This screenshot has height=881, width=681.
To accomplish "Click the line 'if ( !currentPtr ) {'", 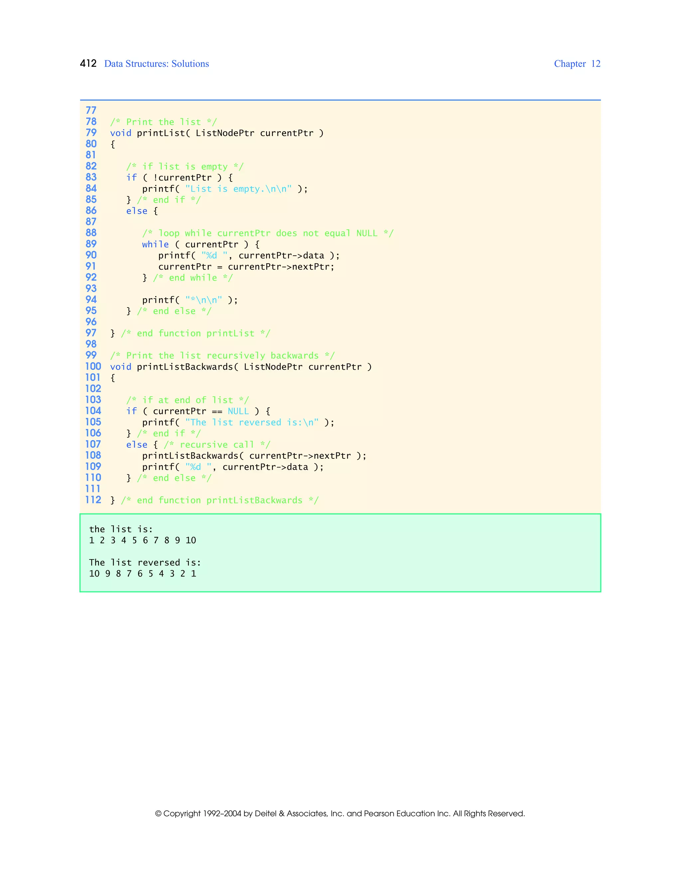I will [180, 178].
